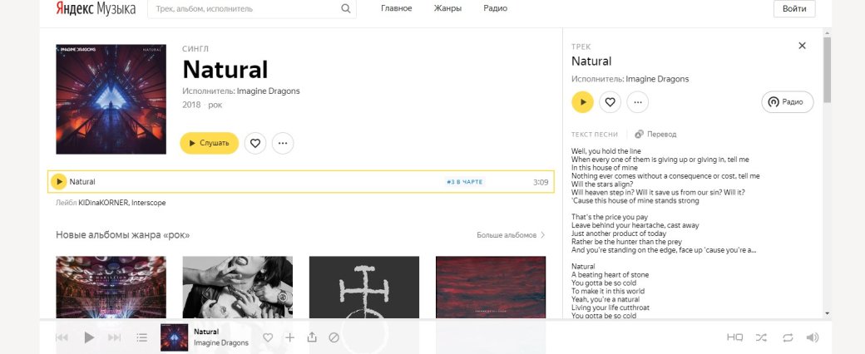The height and width of the screenshot is (354, 865).
Task: Click the 3:09 track duration
Action: coord(541,182)
